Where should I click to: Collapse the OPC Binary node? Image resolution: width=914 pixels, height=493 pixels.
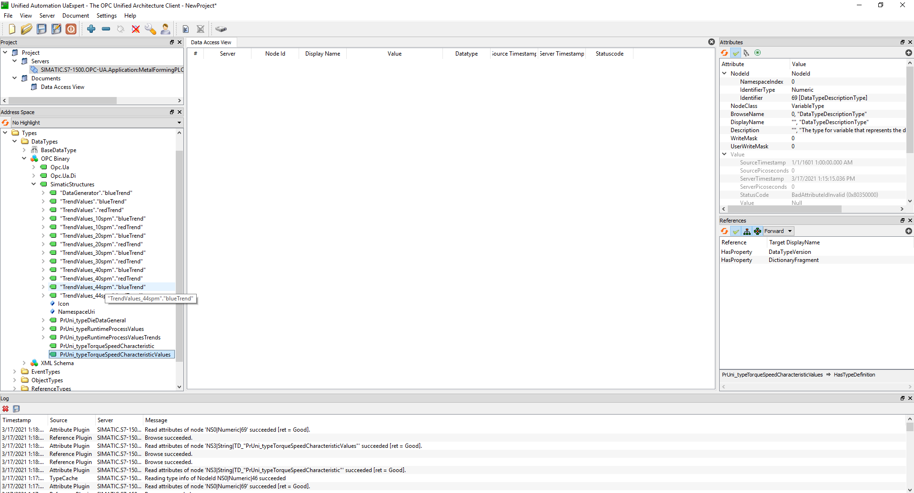click(x=24, y=159)
